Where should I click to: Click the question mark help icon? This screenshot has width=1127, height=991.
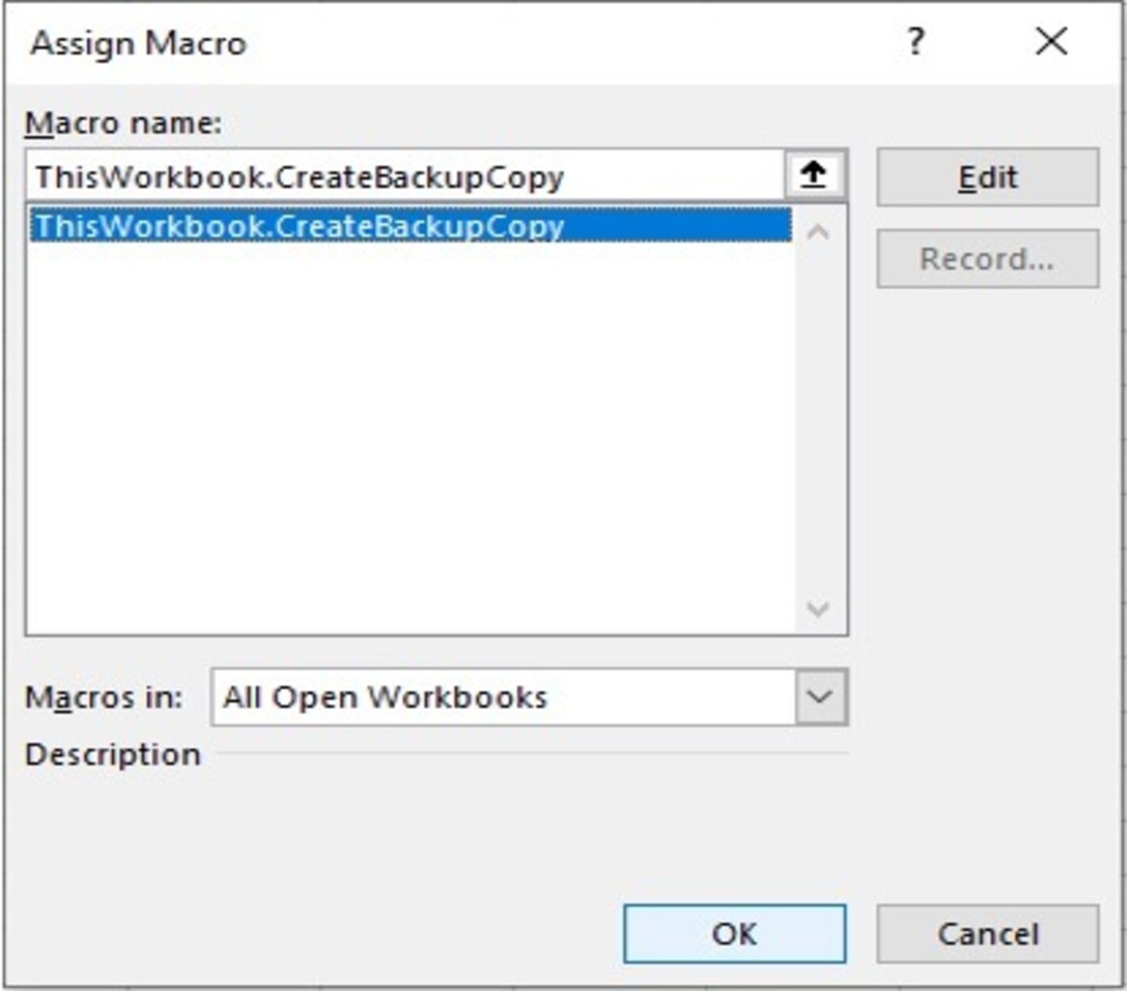point(916,42)
